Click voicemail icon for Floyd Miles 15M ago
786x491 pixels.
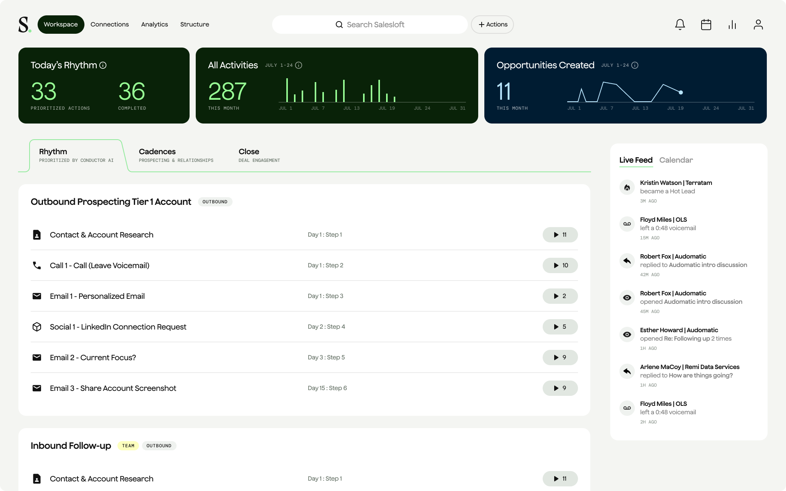coord(627,224)
